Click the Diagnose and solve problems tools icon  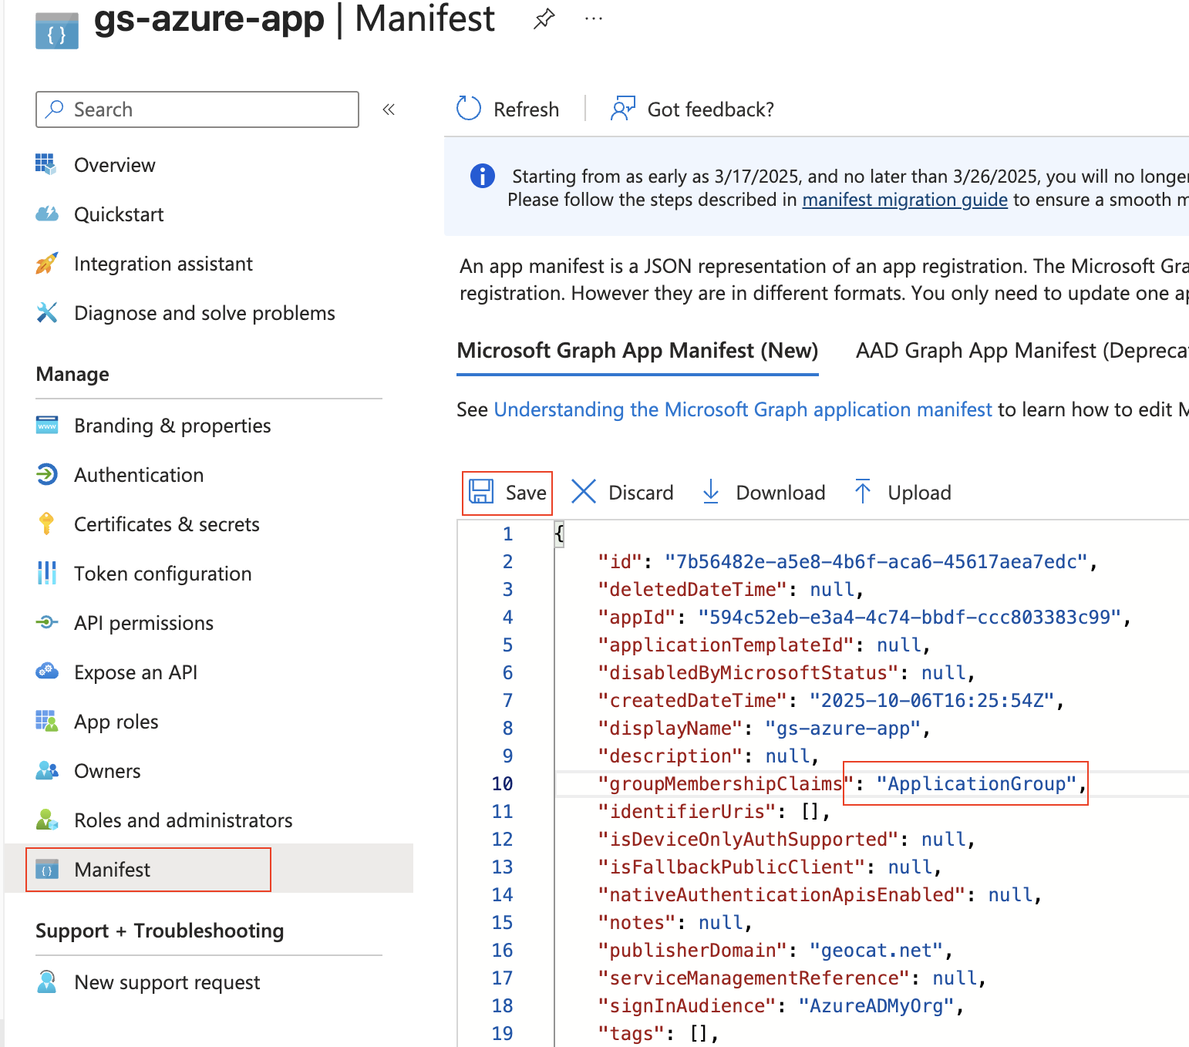(47, 312)
